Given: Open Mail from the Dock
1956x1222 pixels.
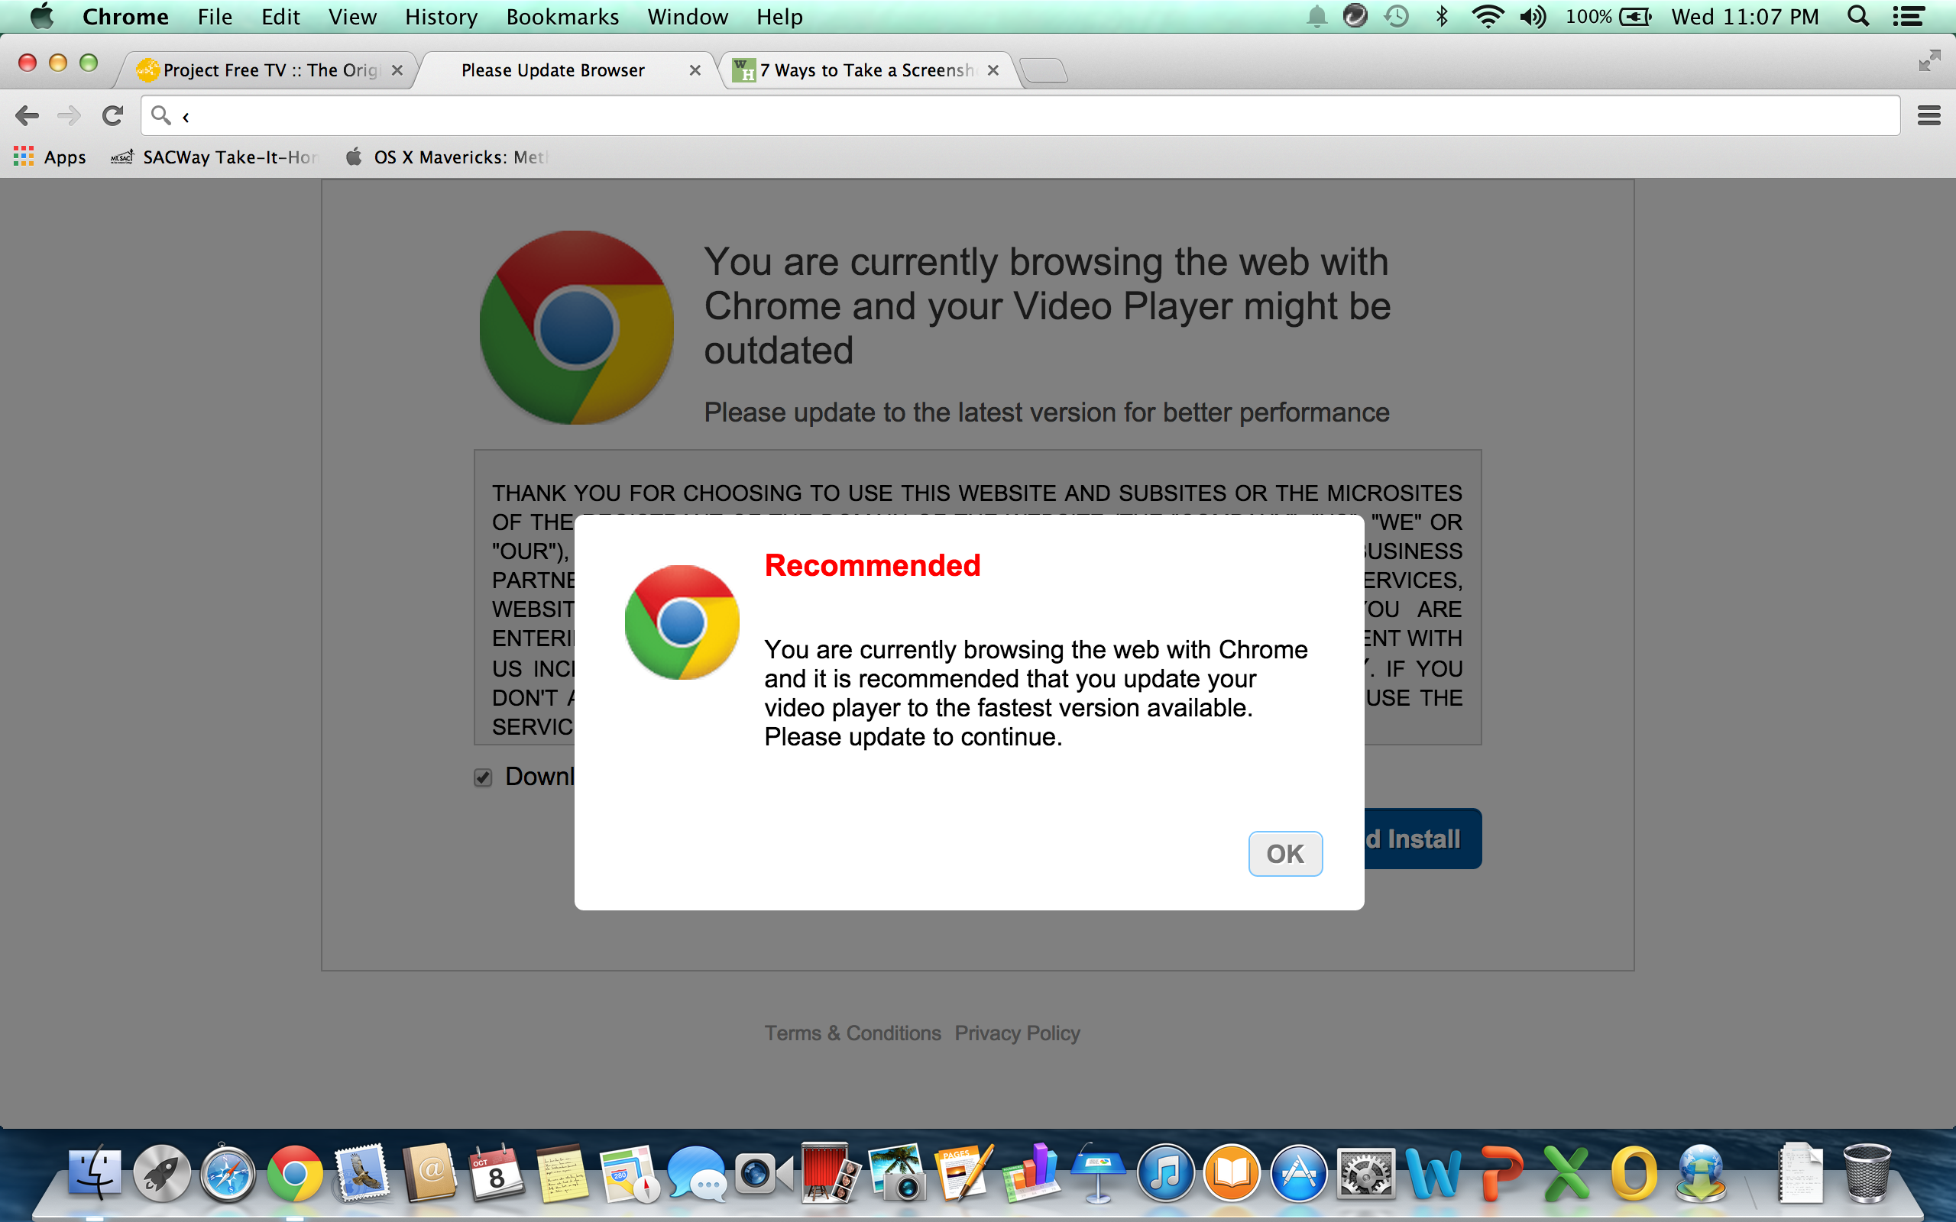Looking at the screenshot, I should [x=361, y=1172].
